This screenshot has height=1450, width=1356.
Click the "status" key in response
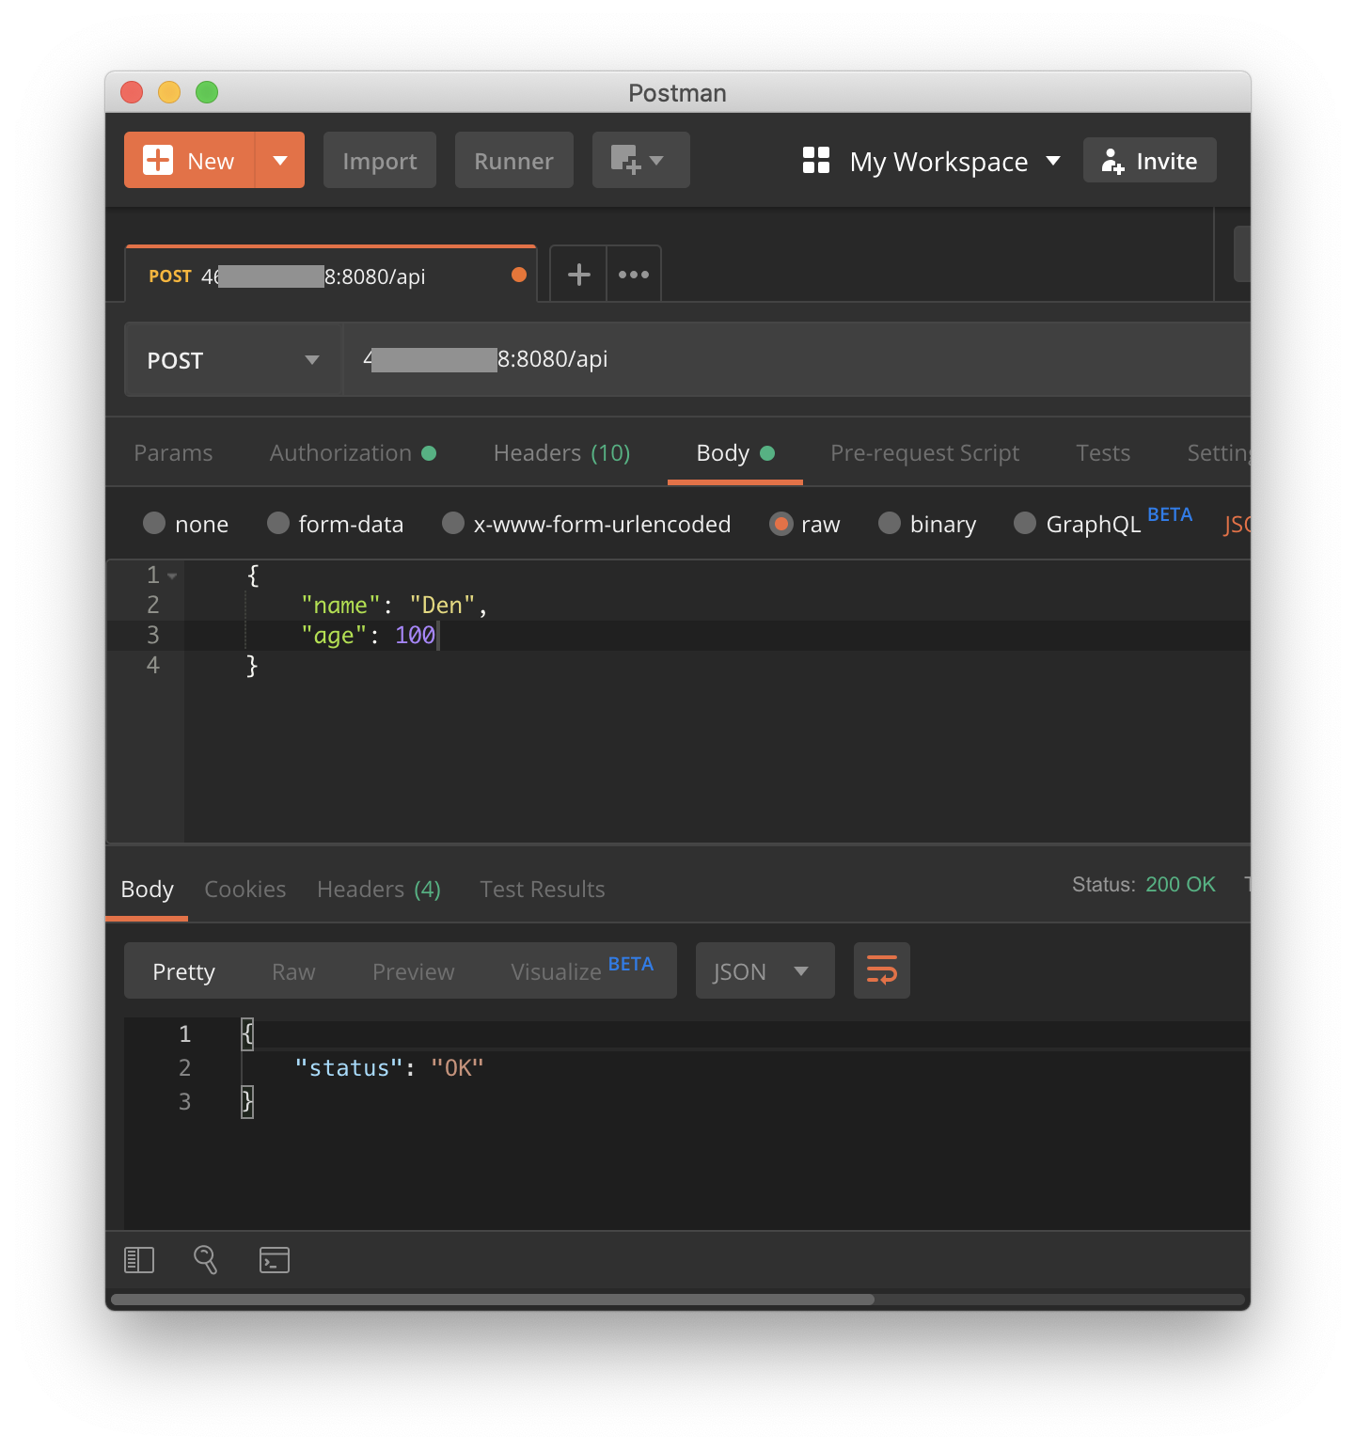350,1068
